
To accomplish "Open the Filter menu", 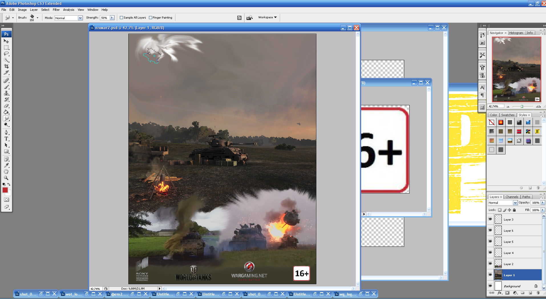I will (x=56, y=10).
